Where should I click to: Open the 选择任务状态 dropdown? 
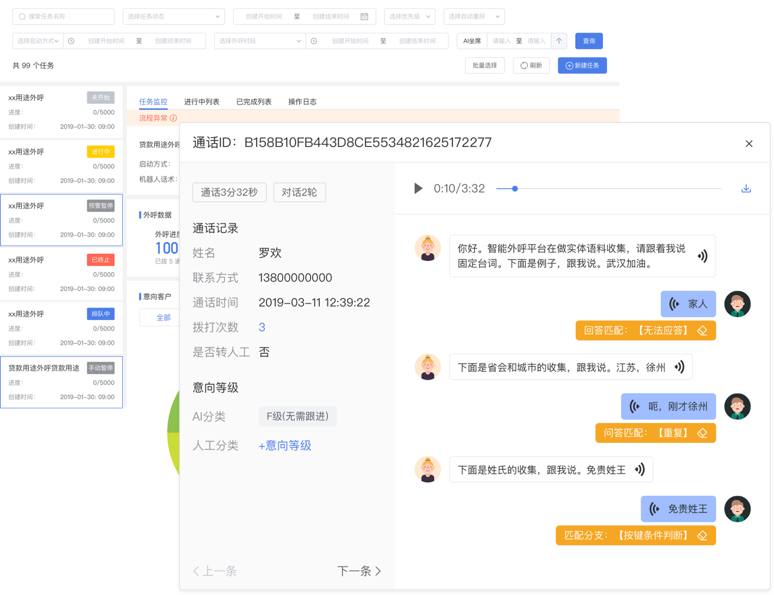[x=173, y=17]
